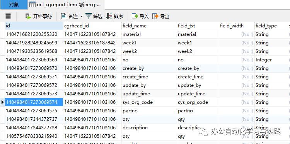The width and height of the screenshot is (290, 144).
Task: Click (Null) field_width in no row
Action: pos(237,60)
